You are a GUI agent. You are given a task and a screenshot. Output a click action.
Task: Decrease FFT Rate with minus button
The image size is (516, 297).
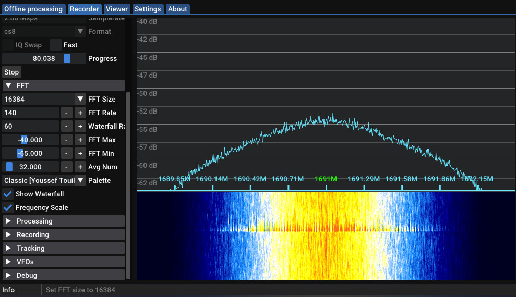point(66,113)
